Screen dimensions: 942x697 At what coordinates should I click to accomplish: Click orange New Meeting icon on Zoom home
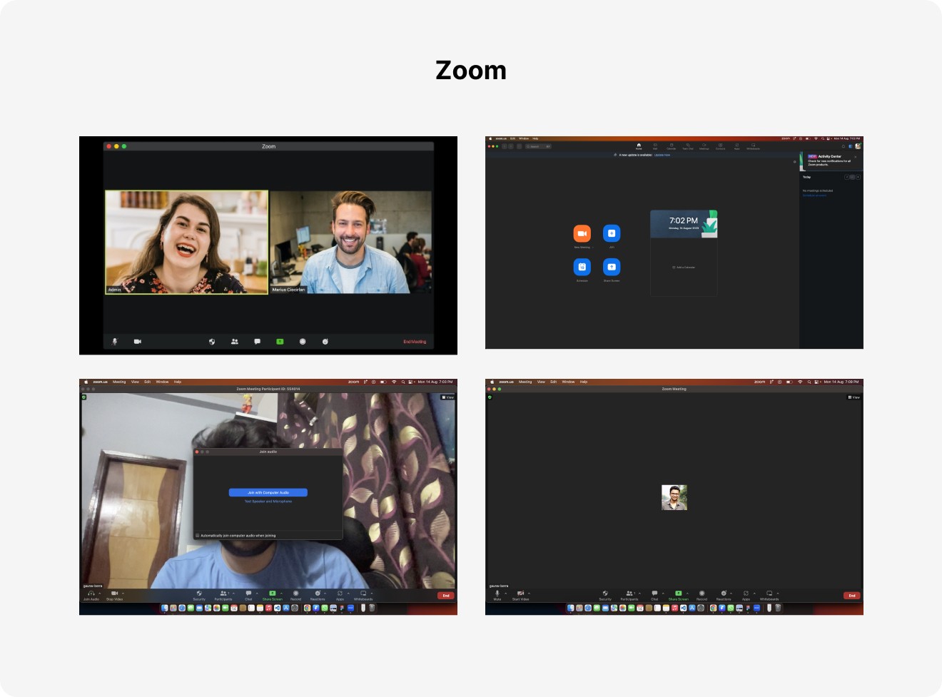point(582,233)
